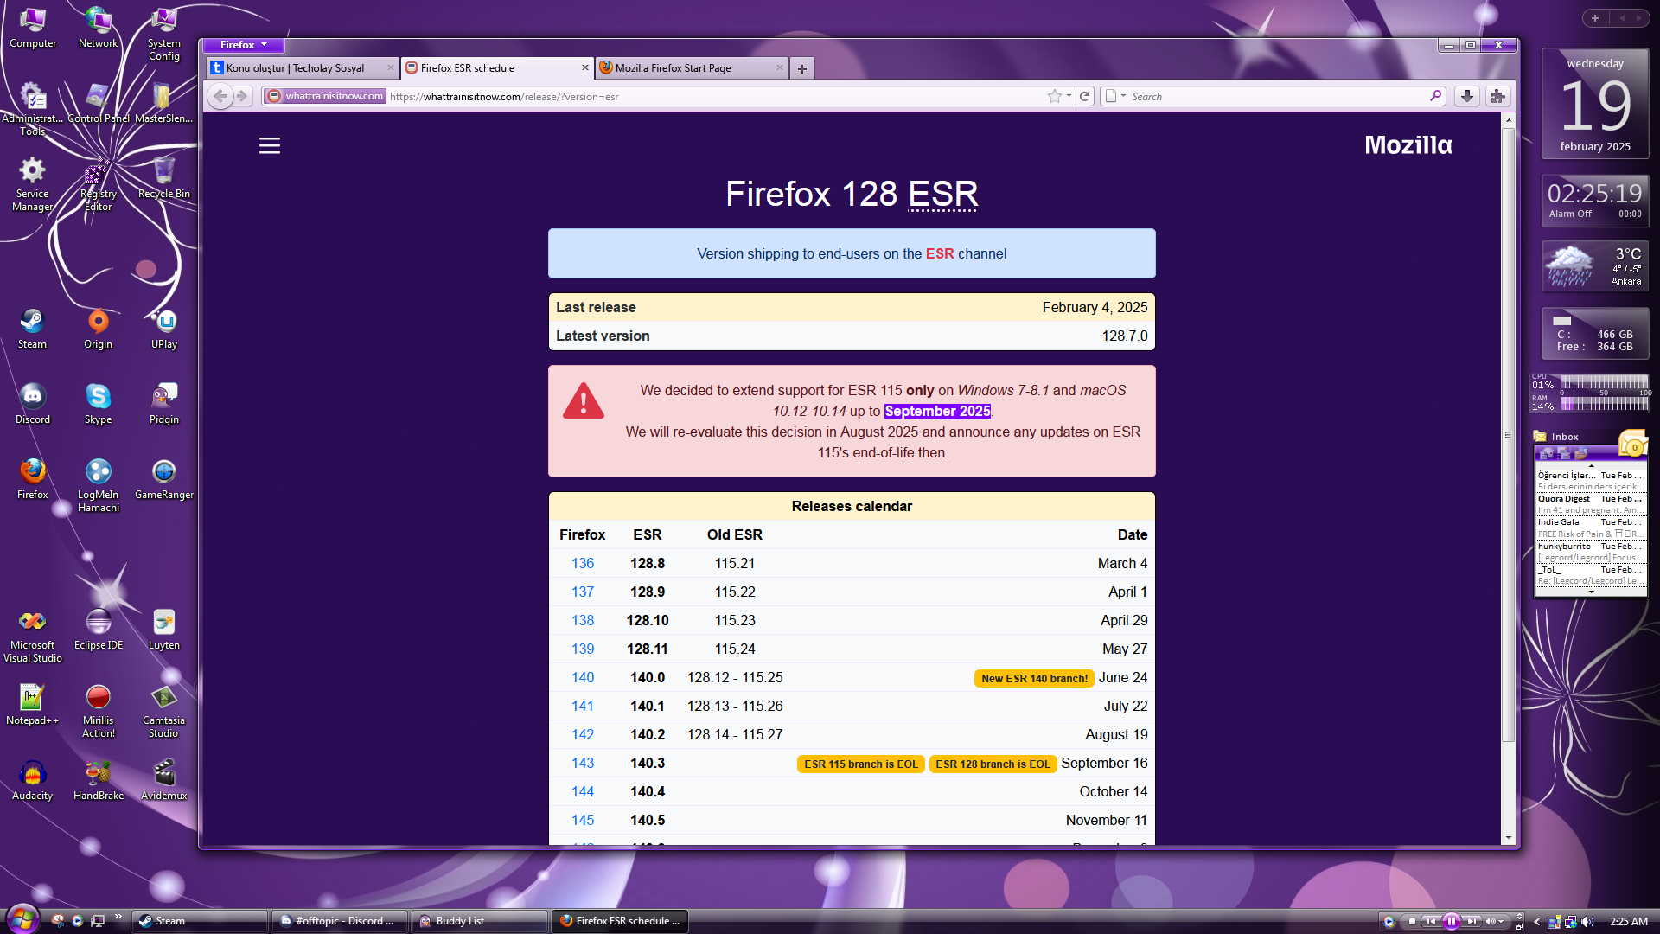Switch to #offtopic Discord taskbar button
1660x934 pixels.
340,921
